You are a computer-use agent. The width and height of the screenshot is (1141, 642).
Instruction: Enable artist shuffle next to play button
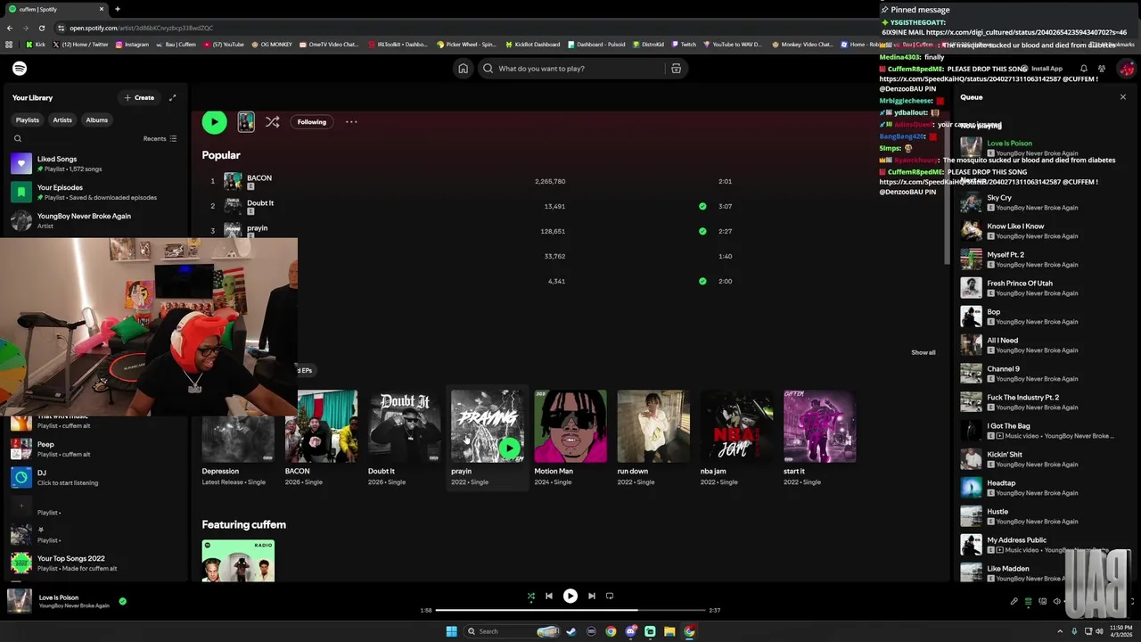click(273, 122)
